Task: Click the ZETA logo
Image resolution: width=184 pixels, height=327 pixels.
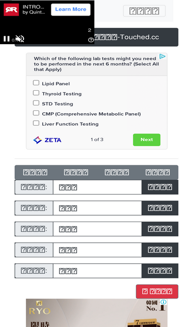Action: click(48, 140)
